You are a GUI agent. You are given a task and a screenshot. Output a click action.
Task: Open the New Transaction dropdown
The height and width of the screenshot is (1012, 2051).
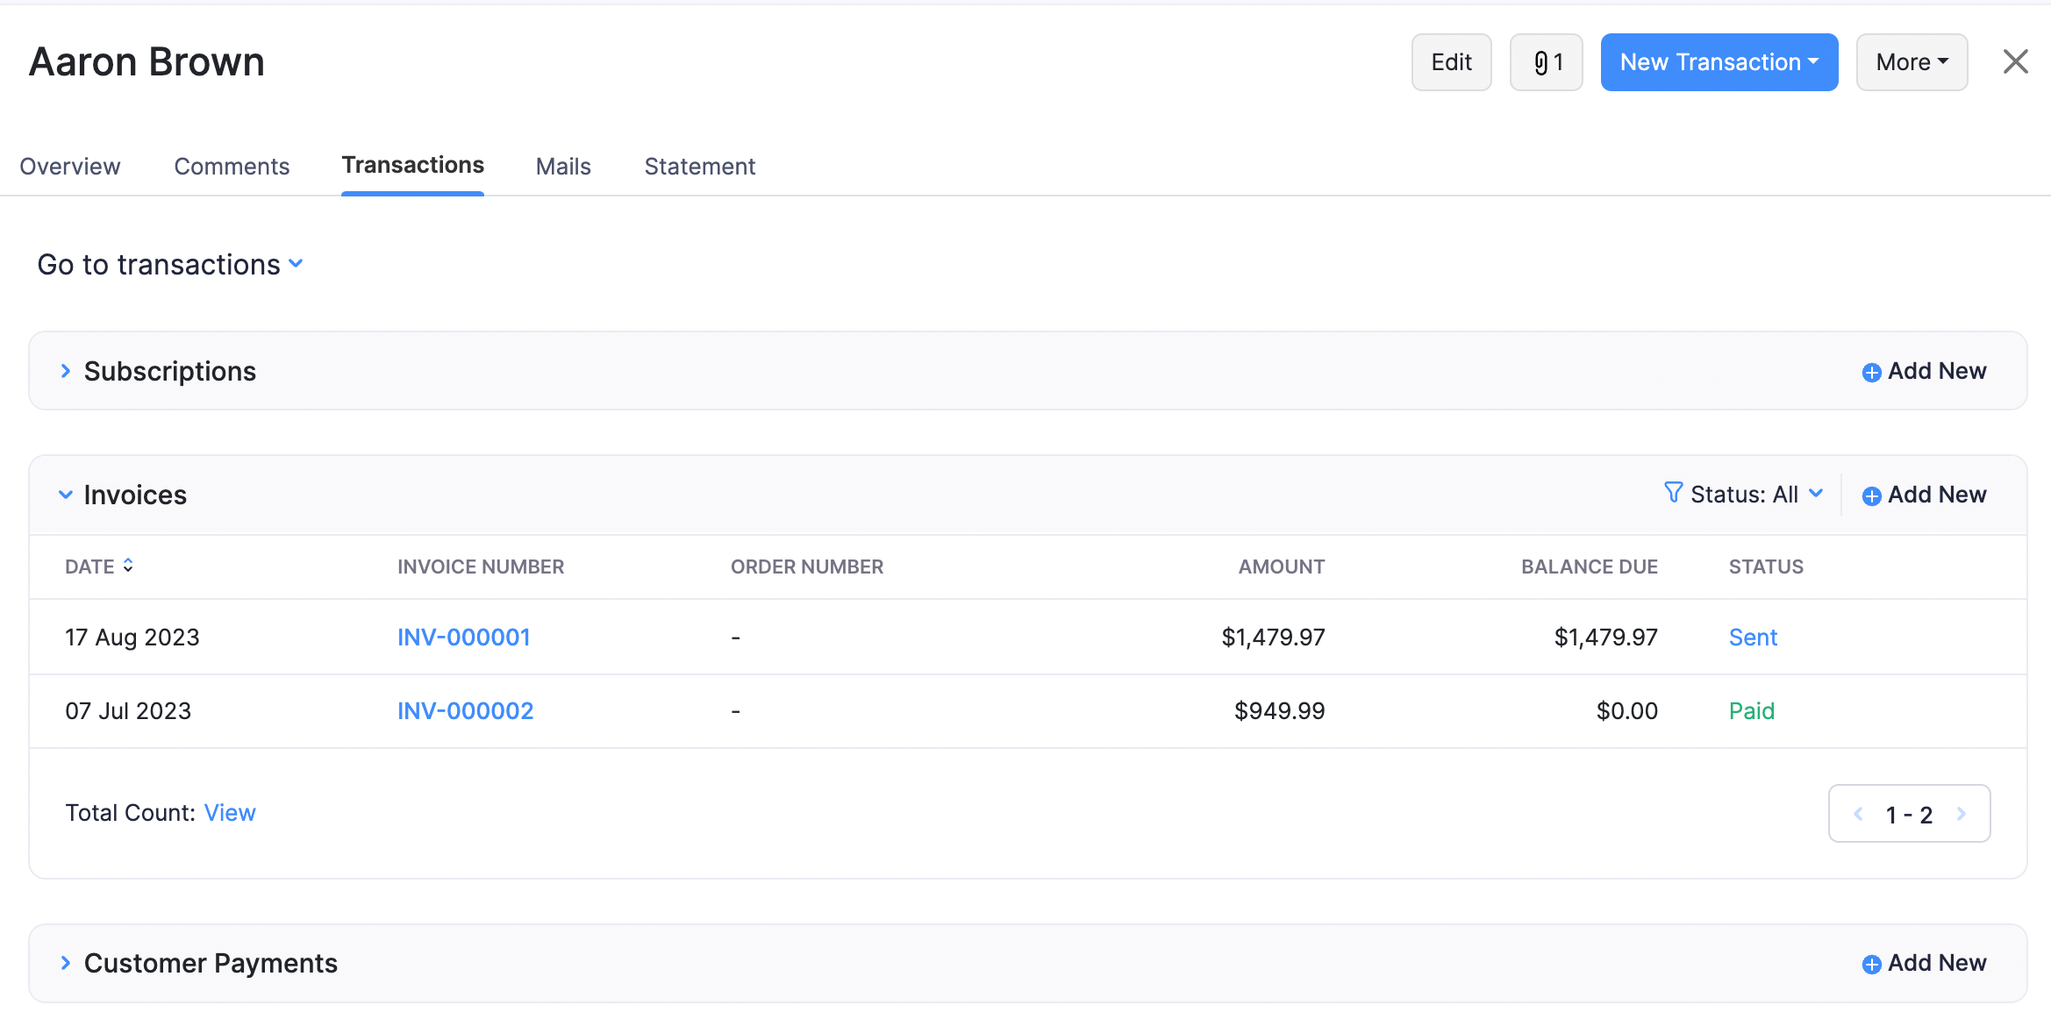(1719, 61)
